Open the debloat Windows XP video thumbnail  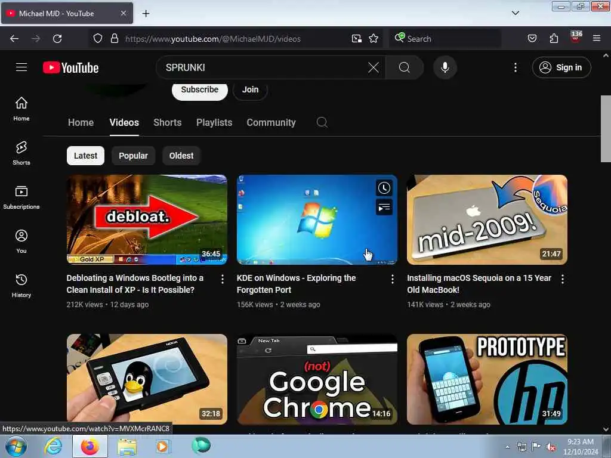tap(147, 219)
